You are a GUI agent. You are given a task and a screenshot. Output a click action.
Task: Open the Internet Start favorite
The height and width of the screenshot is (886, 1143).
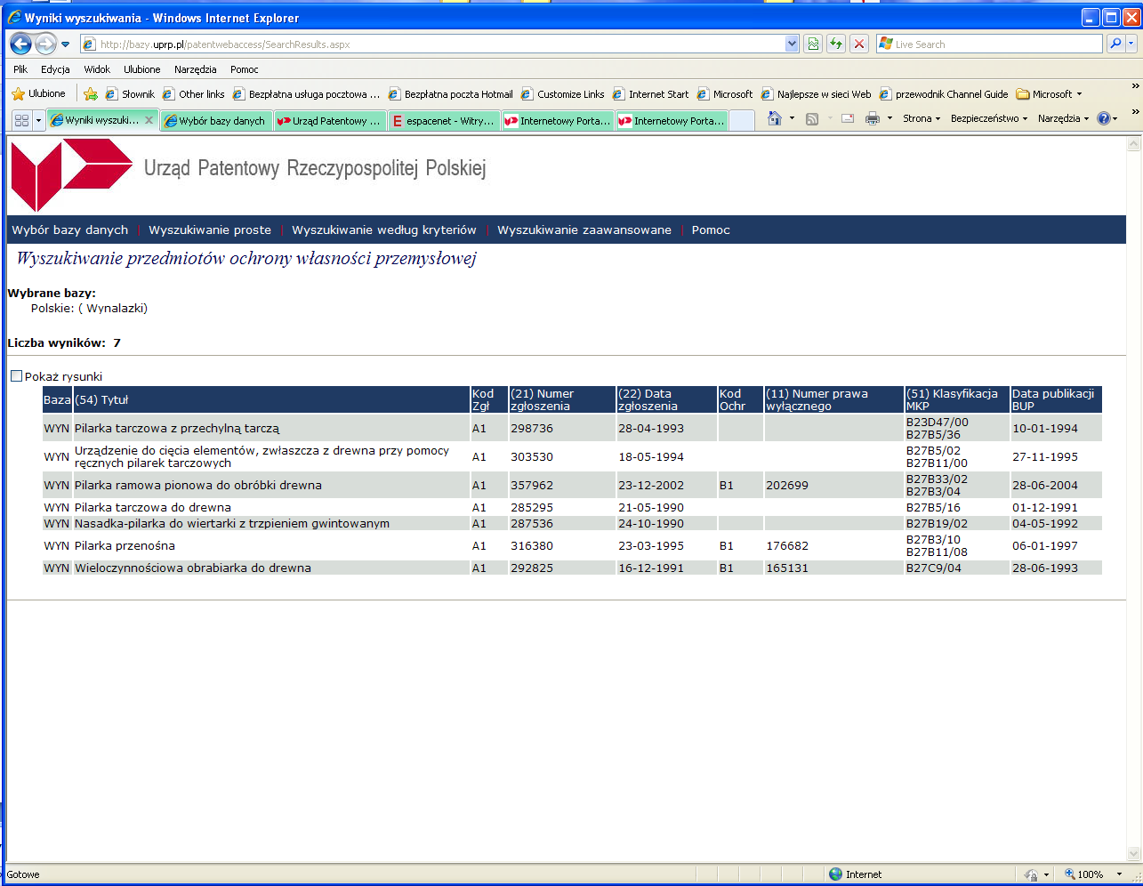(651, 93)
